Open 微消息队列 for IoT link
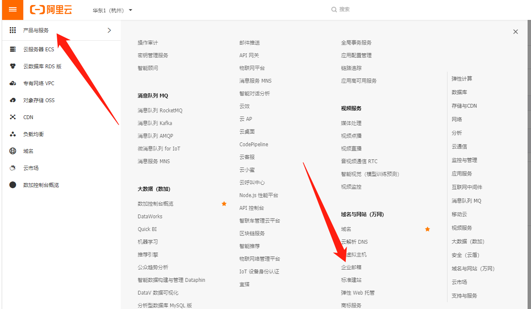Image resolution: width=531 pixels, height=309 pixels. [159, 149]
